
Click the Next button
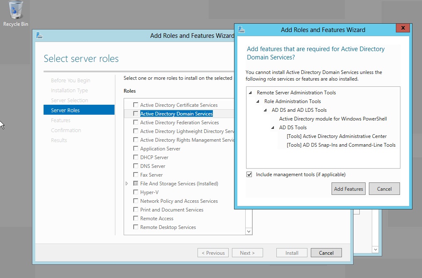point(247,253)
